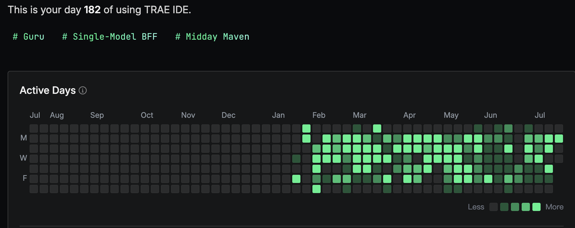Click the May month label

(x=451, y=115)
